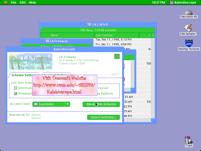Open the Help menu
Image resolution: width=201 pixels, height=151 pixels.
tap(32, 2)
